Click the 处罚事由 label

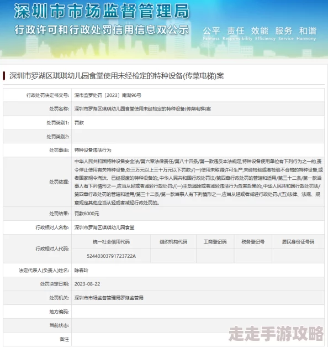pyautogui.click(x=59, y=151)
